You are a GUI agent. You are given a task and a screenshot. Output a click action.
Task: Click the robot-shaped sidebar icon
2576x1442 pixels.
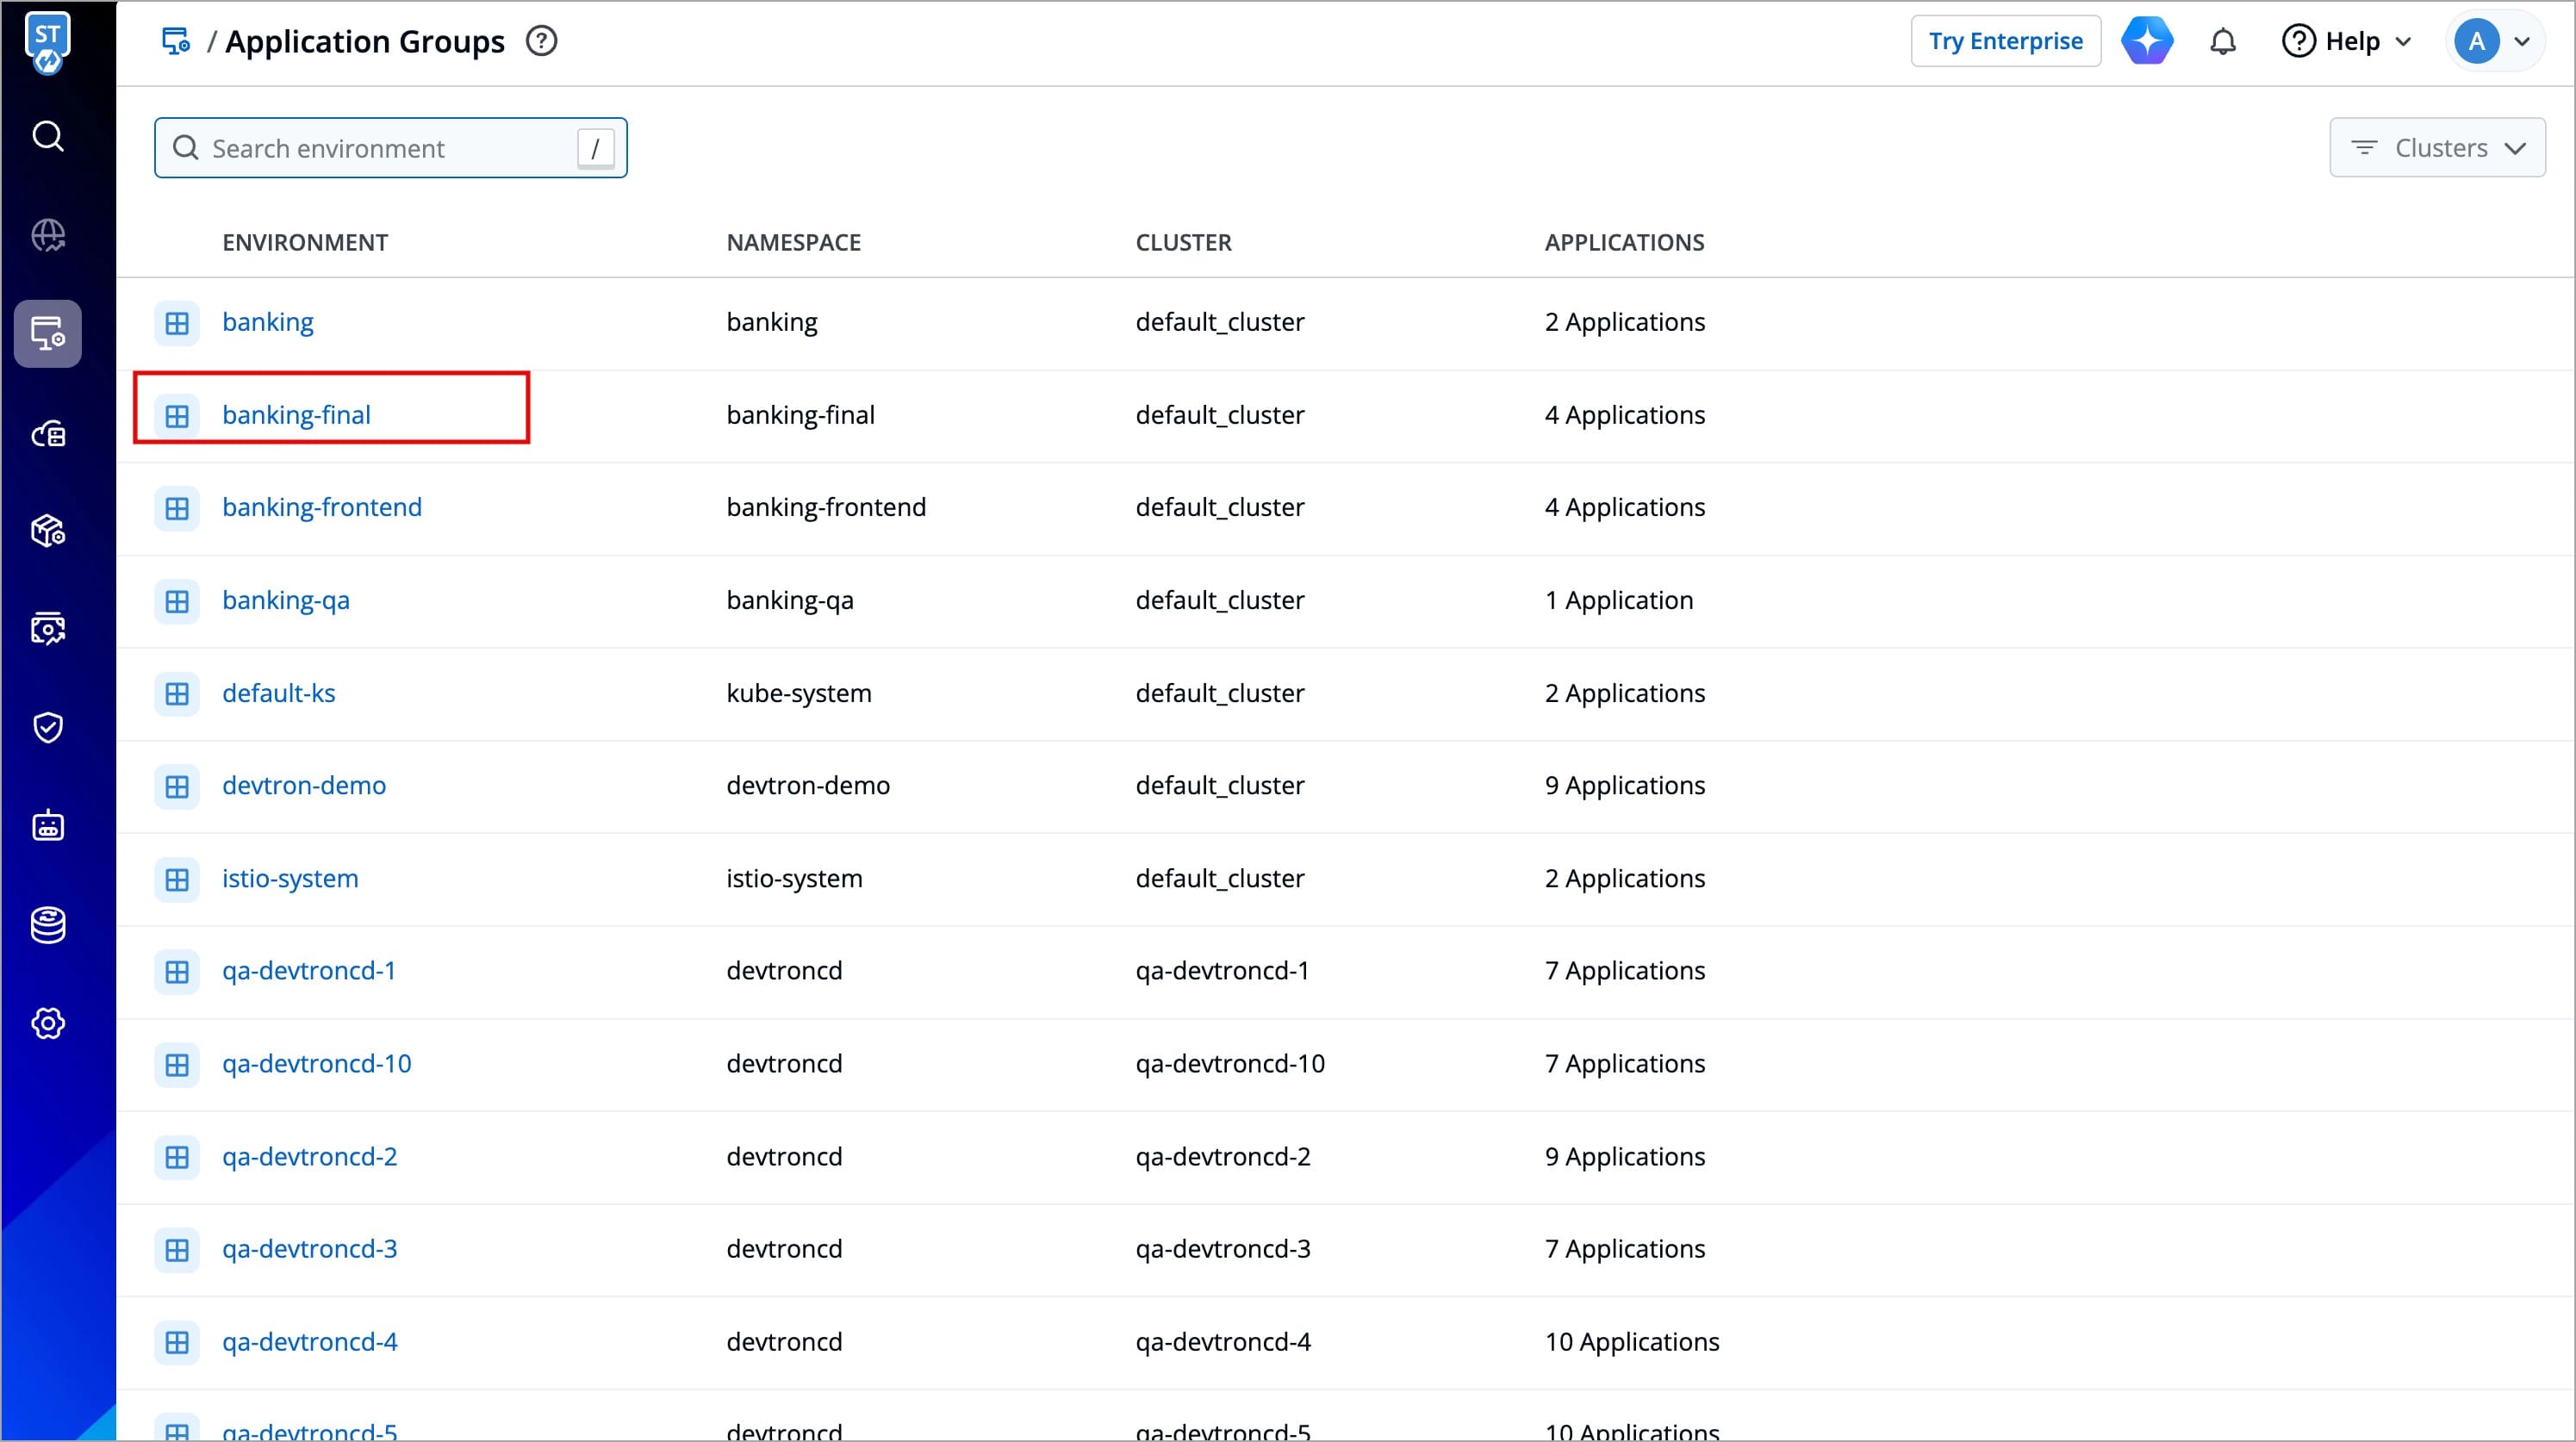[48, 826]
